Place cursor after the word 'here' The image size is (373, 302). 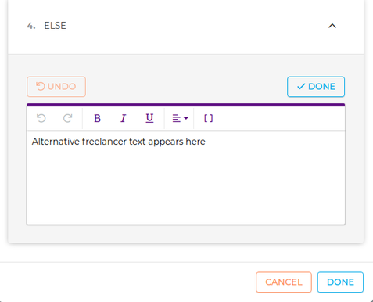[206, 142]
